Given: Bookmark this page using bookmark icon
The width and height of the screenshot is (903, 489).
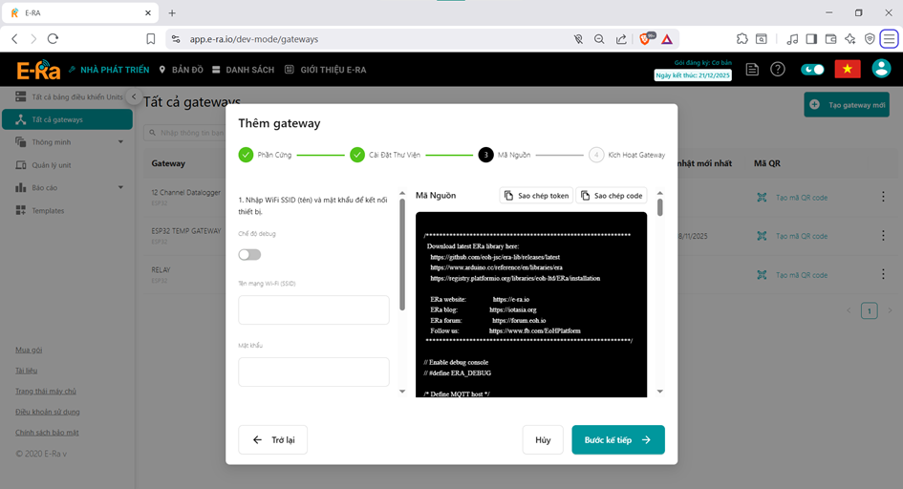Looking at the screenshot, I should (151, 39).
